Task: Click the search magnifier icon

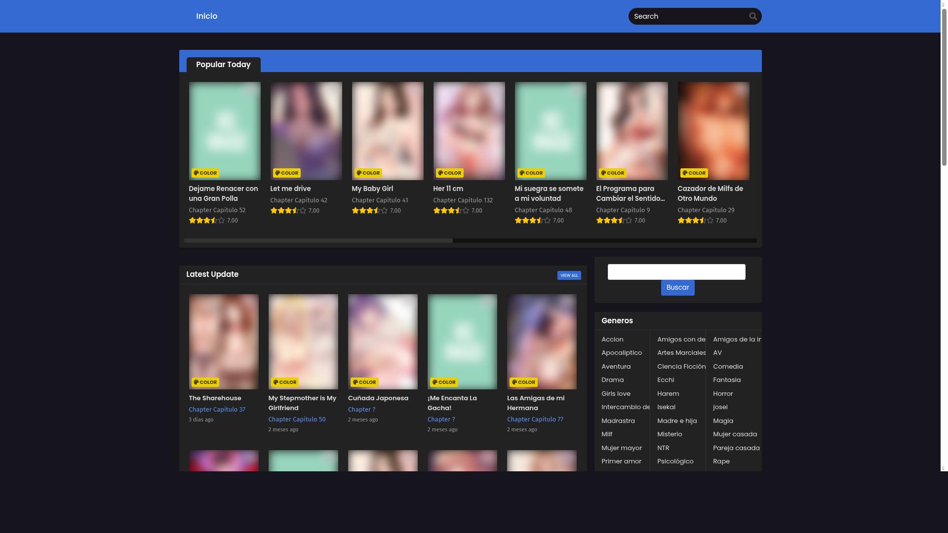Action: click(x=752, y=16)
